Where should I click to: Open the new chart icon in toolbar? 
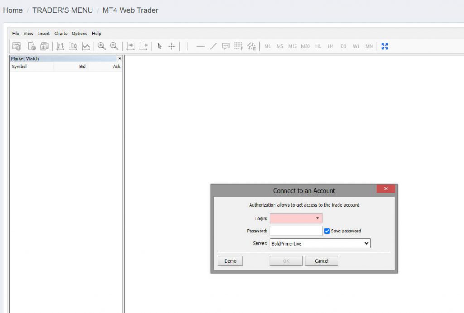coord(17,46)
